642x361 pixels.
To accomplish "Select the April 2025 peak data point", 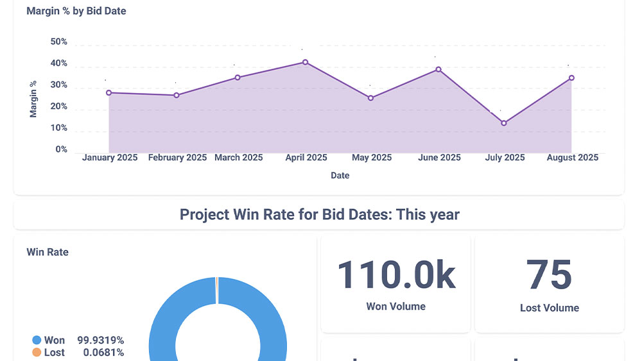I will point(306,62).
